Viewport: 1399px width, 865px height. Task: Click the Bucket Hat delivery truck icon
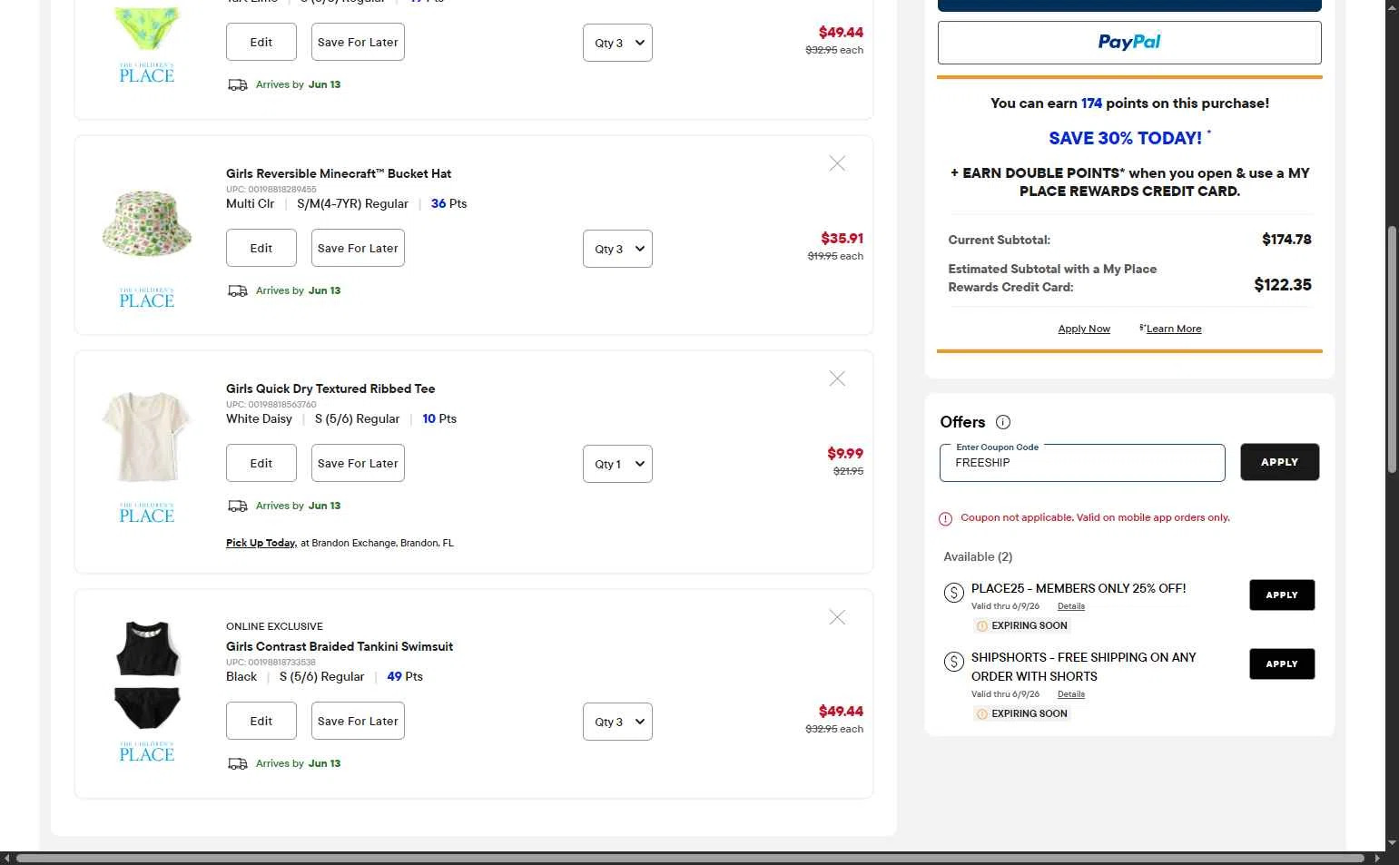pyautogui.click(x=237, y=291)
